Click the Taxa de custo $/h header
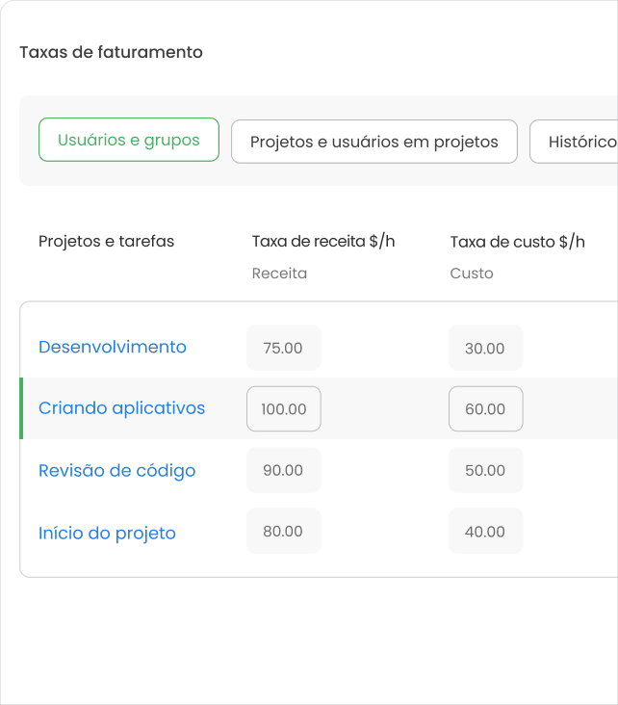618x705 pixels. tap(517, 241)
